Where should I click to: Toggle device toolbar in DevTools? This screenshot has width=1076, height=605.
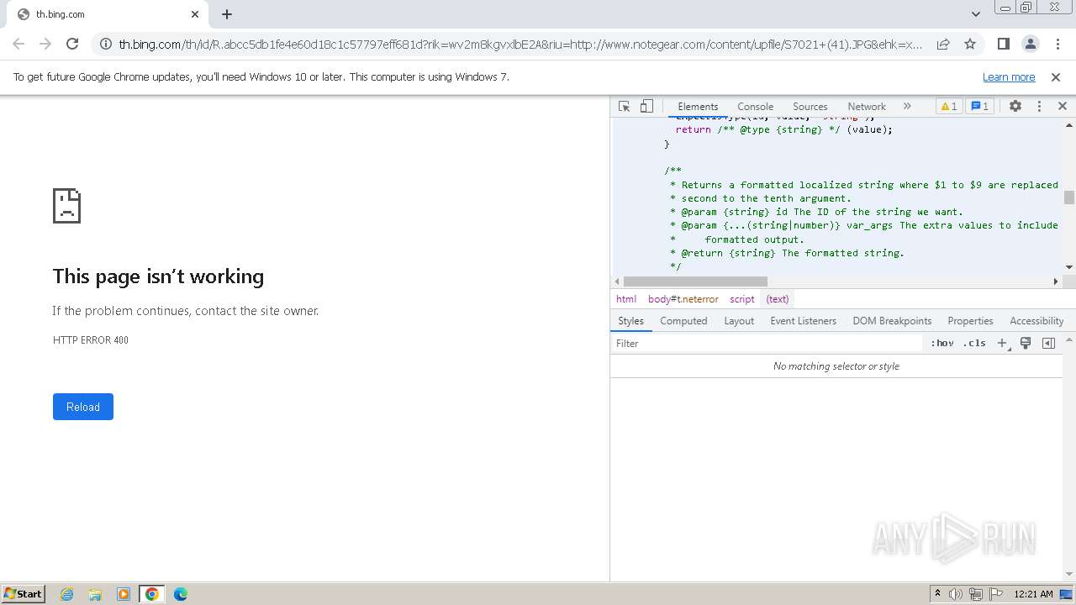click(646, 106)
